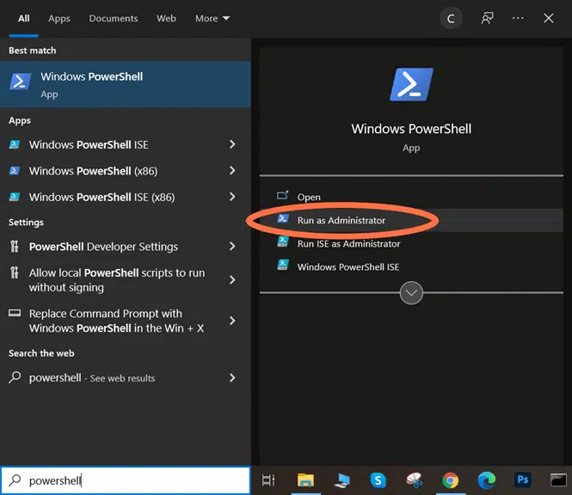The image size is (572, 495).
Task: Click the PowerShell Developer Settings tools icon
Action: pos(15,247)
